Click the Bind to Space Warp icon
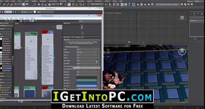205x109 pixels. [x=11, y=4]
